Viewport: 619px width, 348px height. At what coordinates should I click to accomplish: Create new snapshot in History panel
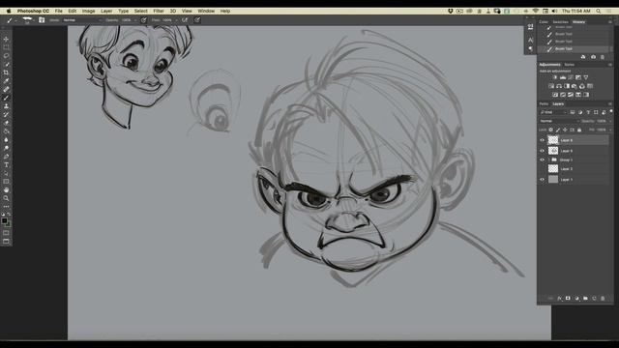(x=593, y=57)
